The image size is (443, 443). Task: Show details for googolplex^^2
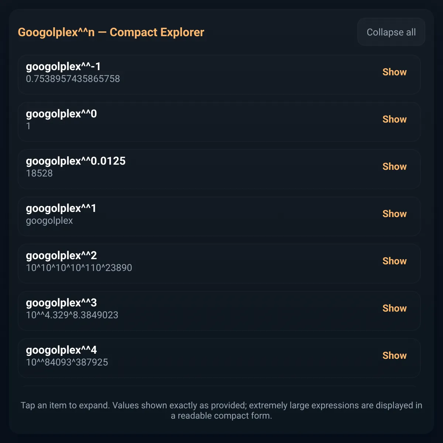(394, 261)
